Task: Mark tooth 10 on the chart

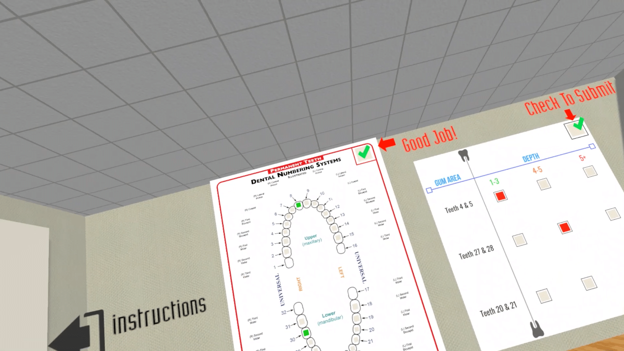Action: coord(314,204)
